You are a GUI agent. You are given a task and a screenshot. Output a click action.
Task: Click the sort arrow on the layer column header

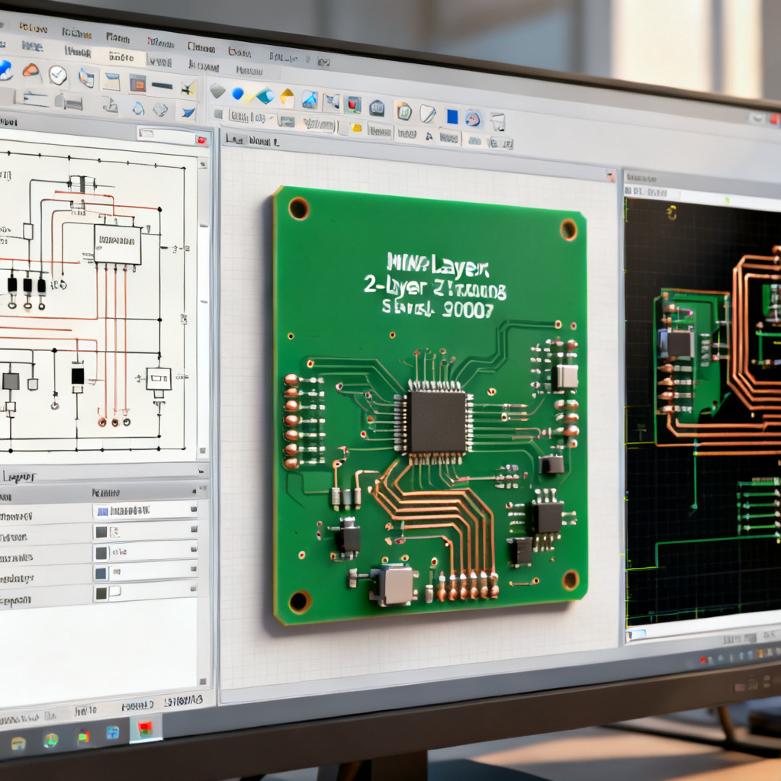click(x=194, y=491)
